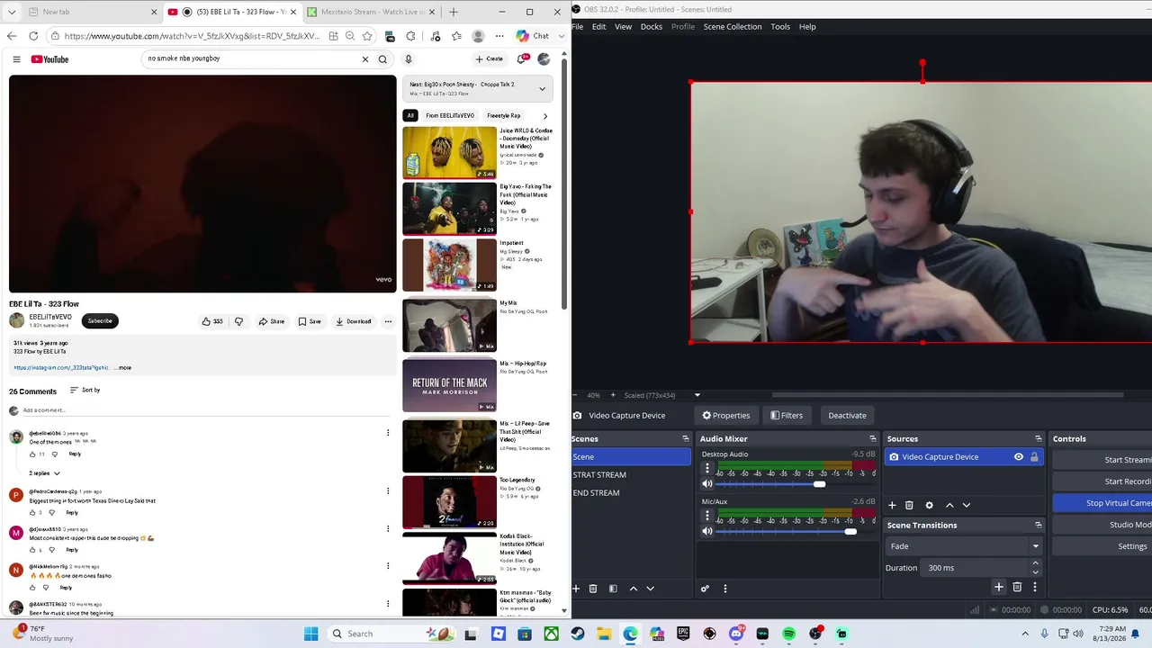The height and width of the screenshot is (648, 1152).
Task: Expand the Next up mix playlist panel
Action: tap(542, 89)
